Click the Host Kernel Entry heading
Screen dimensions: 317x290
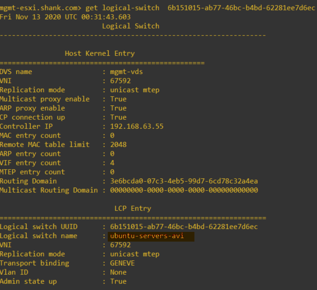point(100,54)
